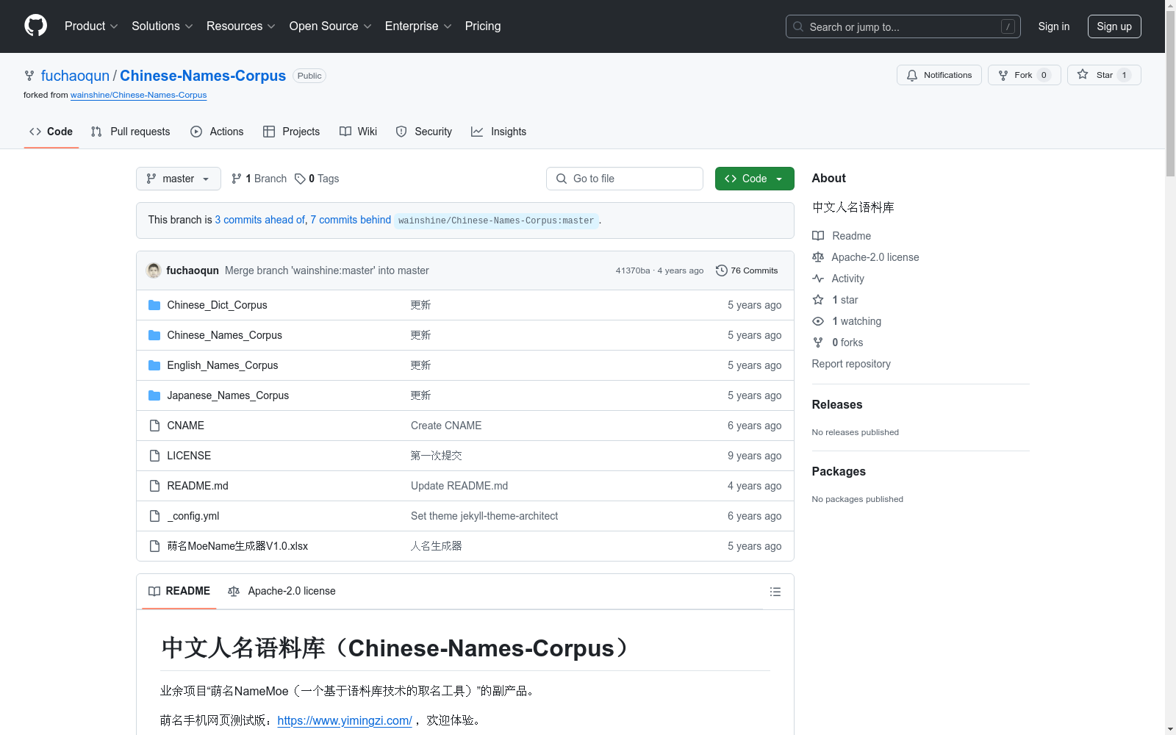Click Report repository
The width and height of the screenshot is (1176, 735).
(x=851, y=364)
